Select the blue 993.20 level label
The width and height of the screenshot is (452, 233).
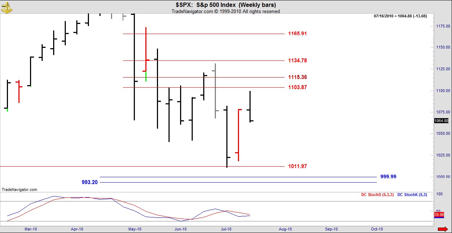[89, 182]
